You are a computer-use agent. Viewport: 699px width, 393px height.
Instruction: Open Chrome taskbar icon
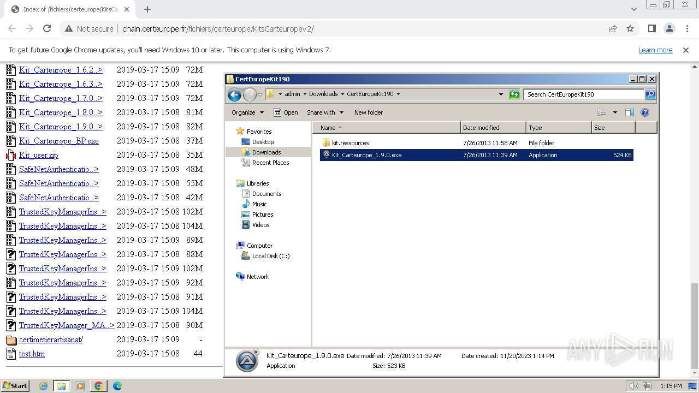[99, 386]
